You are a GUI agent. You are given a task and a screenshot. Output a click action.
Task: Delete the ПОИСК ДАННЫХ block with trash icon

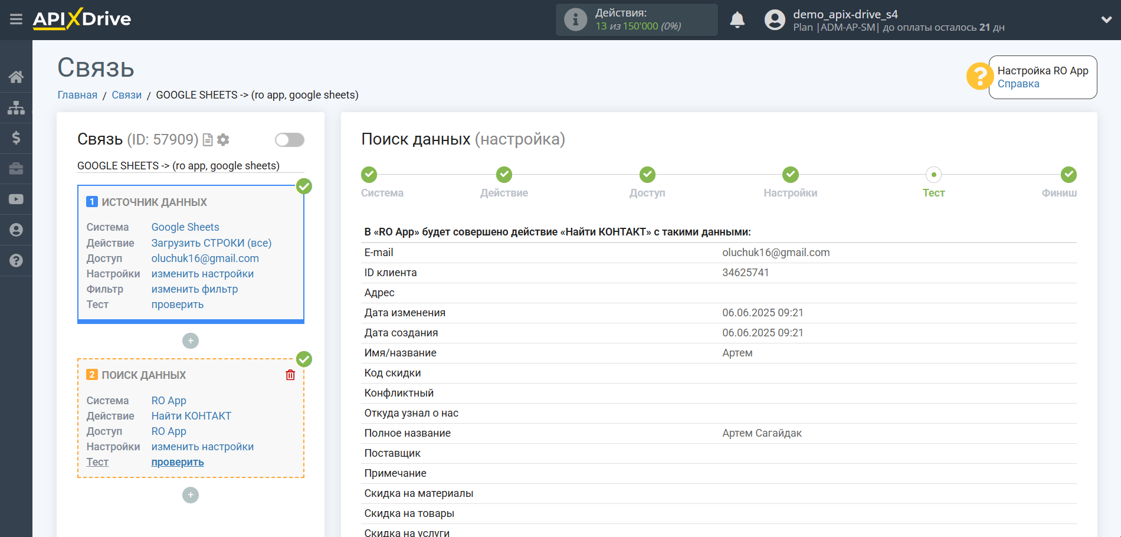click(290, 375)
